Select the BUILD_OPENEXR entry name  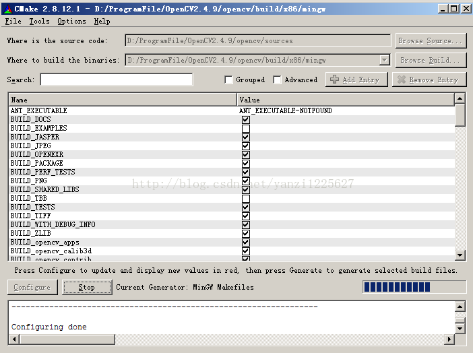37,154
